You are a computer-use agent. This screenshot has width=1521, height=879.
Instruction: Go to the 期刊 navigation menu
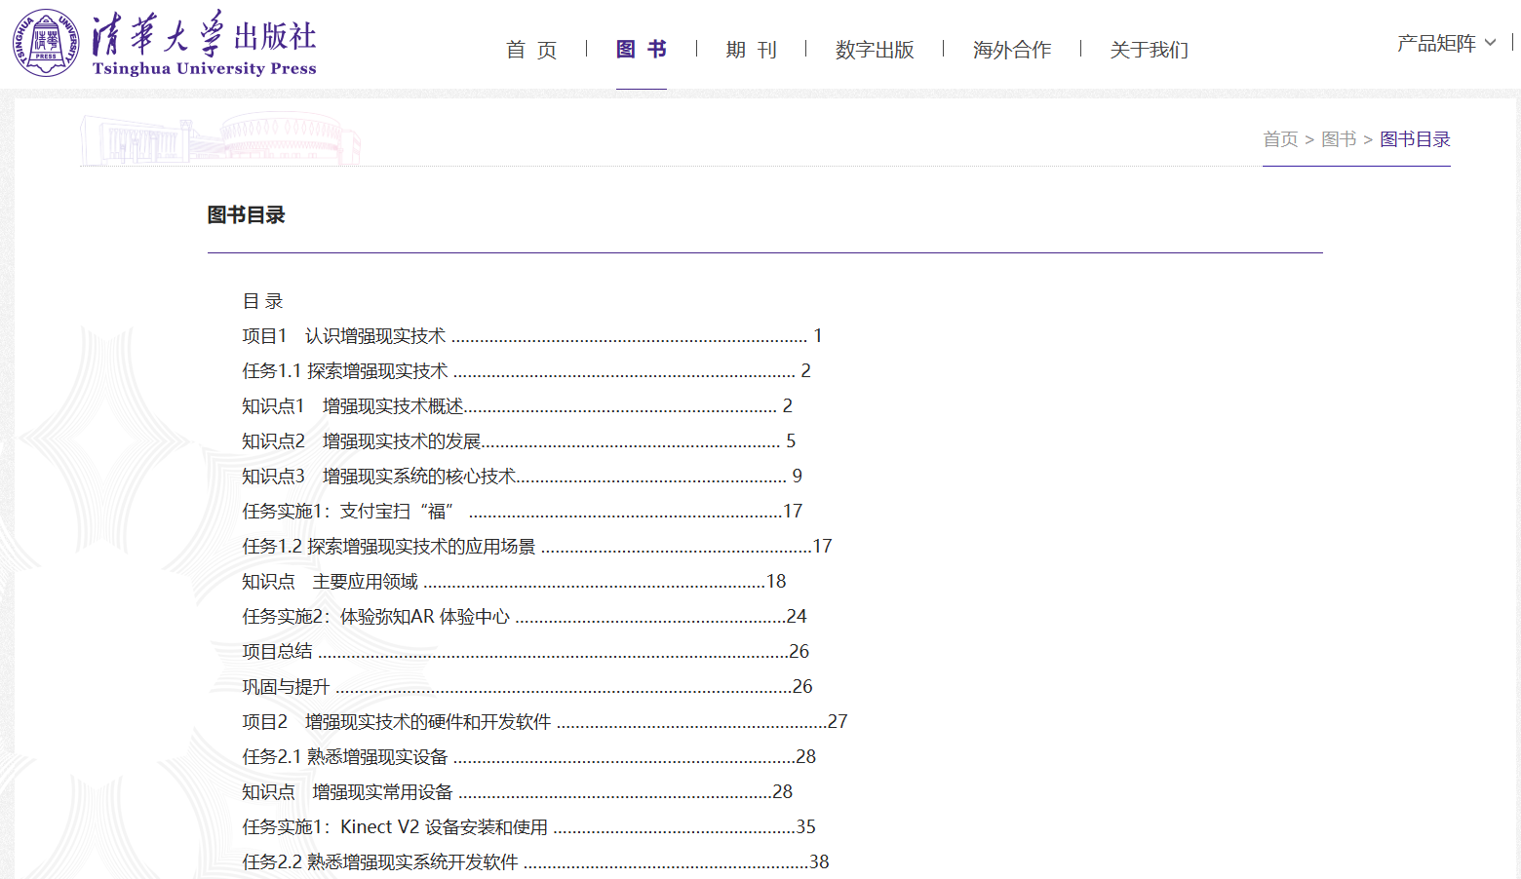(x=751, y=50)
